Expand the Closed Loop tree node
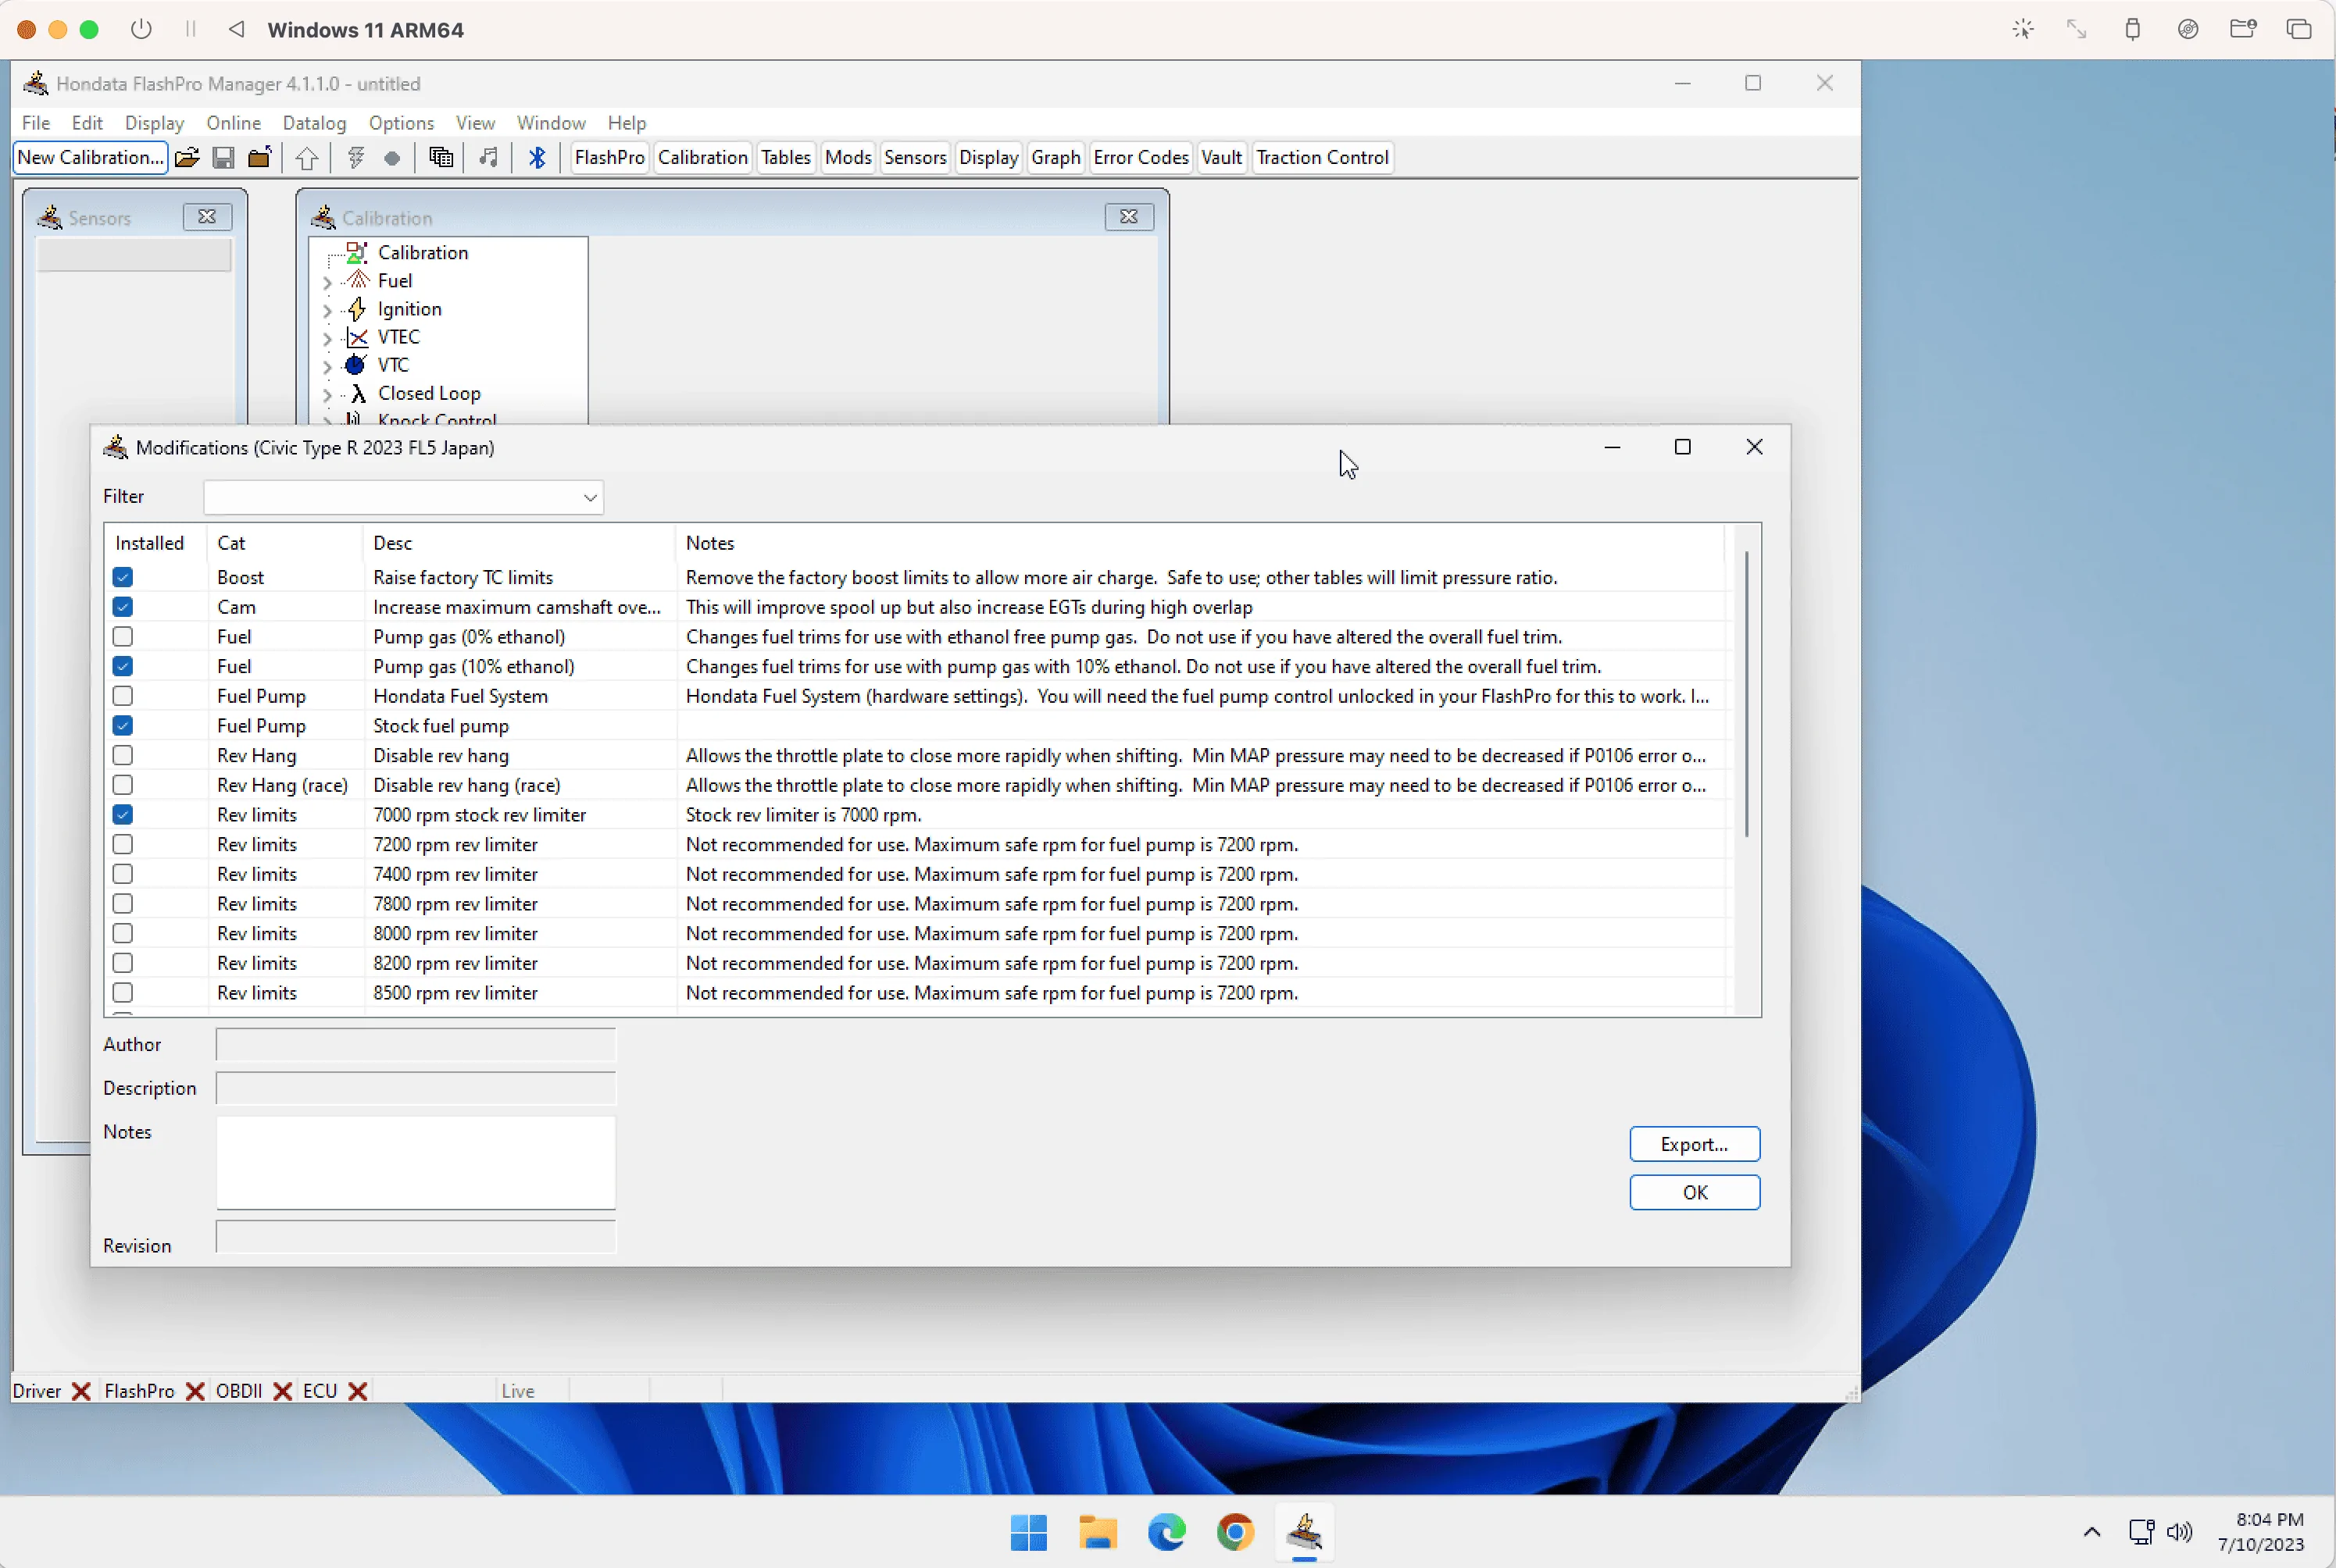Image resolution: width=2336 pixels, height=1568 pixels. [327, 395]
